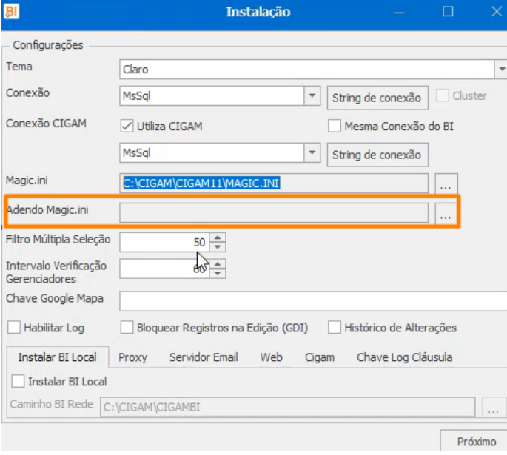Decrease Filtro Múltipla Seleção value
Image resolution: width=507 pixels, height=455 pixels.
tap(218, 247)
